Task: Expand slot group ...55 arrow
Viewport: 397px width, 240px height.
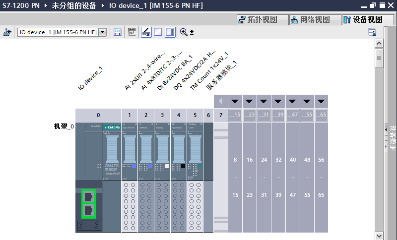Action: point(307,102)
